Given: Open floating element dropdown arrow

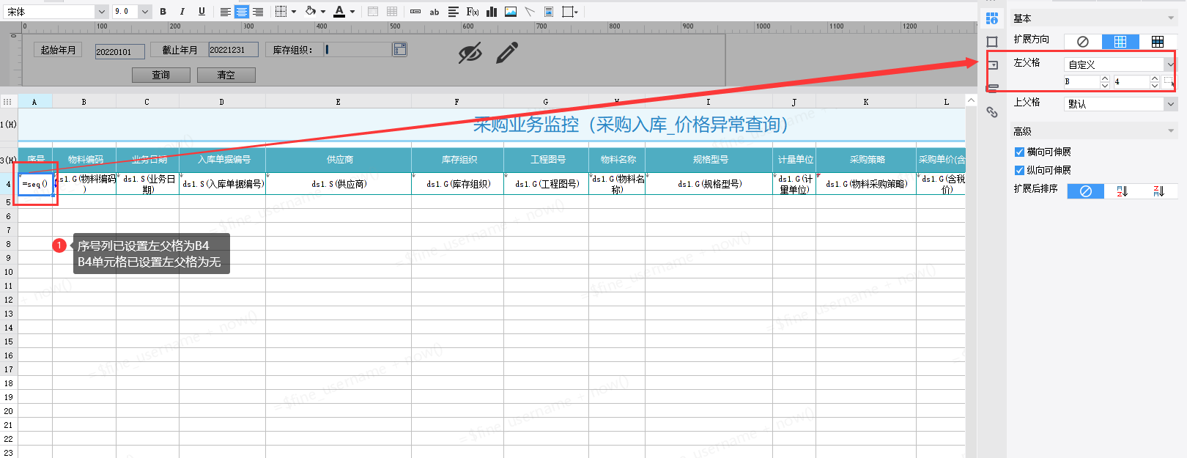Looking at the screenshot, I should [577, 12].
